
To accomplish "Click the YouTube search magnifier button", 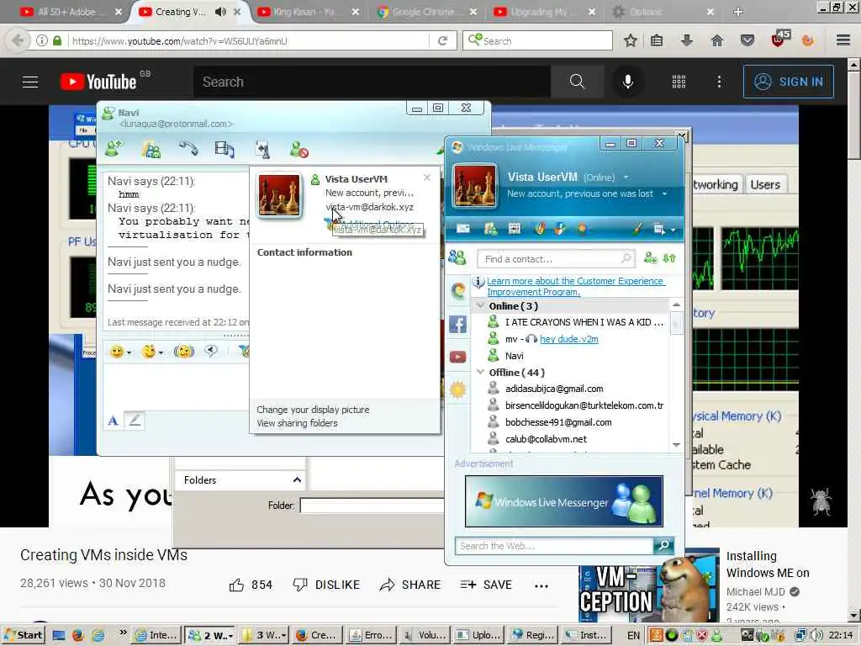I will pyautogui.click(x=577, y=82).
